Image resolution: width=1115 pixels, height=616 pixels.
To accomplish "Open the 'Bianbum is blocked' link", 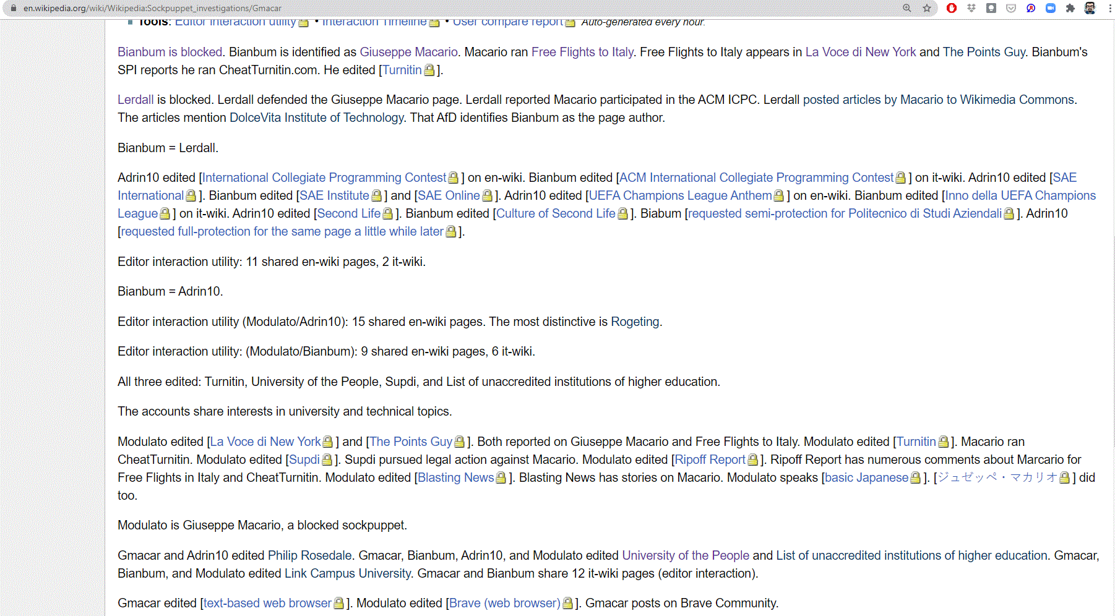I will pyautogui.click(x=170, y=52).
